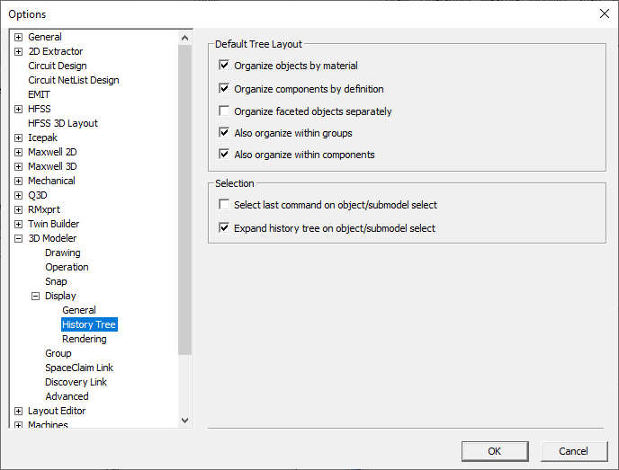Expand the Icepak tree node
The width and height of the screenshot is (619, 470).
tap(18, 137)
